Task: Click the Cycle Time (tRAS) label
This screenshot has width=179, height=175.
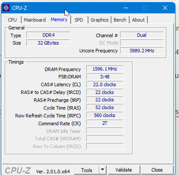Action: pyautogui.click(x=62, y=108)
